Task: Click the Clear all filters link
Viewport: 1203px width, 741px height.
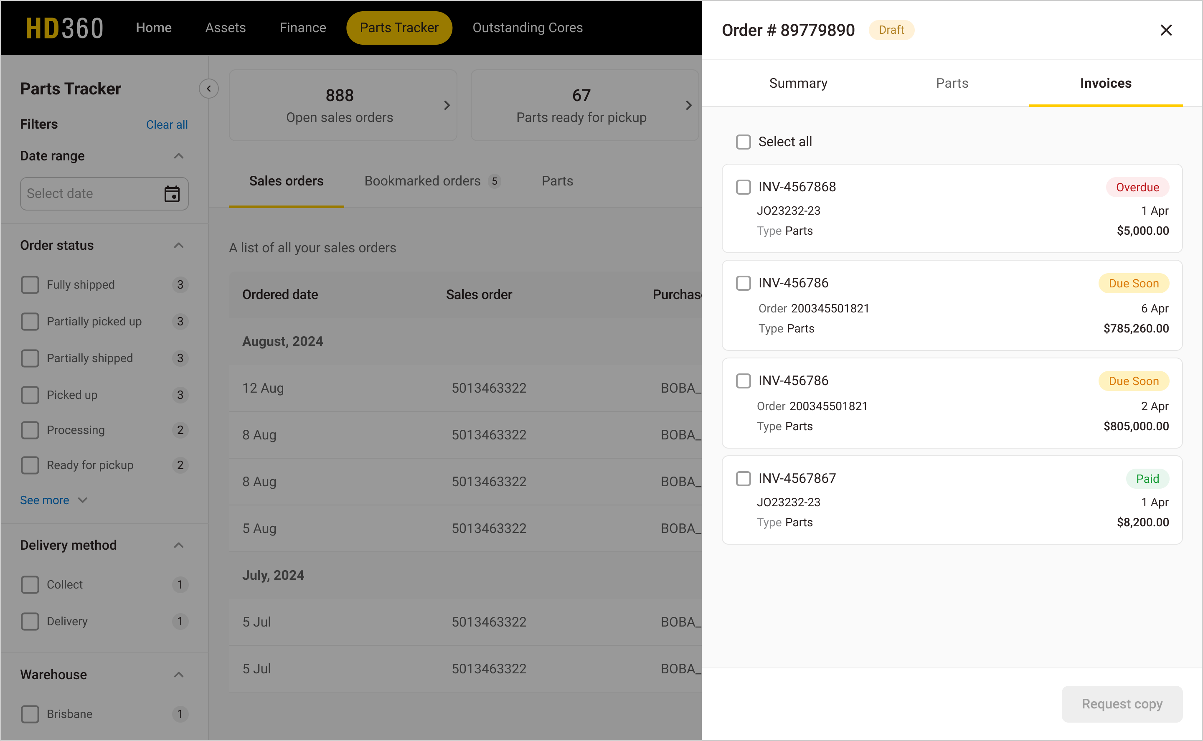Action: [x=167, y=124]
